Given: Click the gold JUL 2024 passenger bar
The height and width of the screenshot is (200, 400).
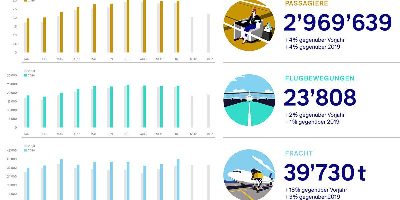Looking at the screenshot, I should (x=128, y=26).
